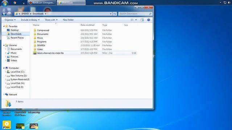Switch to Downloads taskbar window
This screenshot has width=232, height=130.
(x=71, y=3)
